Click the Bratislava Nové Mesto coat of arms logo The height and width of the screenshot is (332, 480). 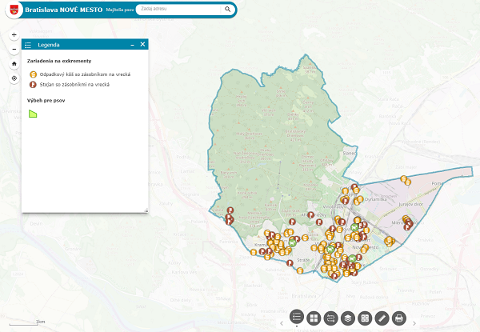12,10
